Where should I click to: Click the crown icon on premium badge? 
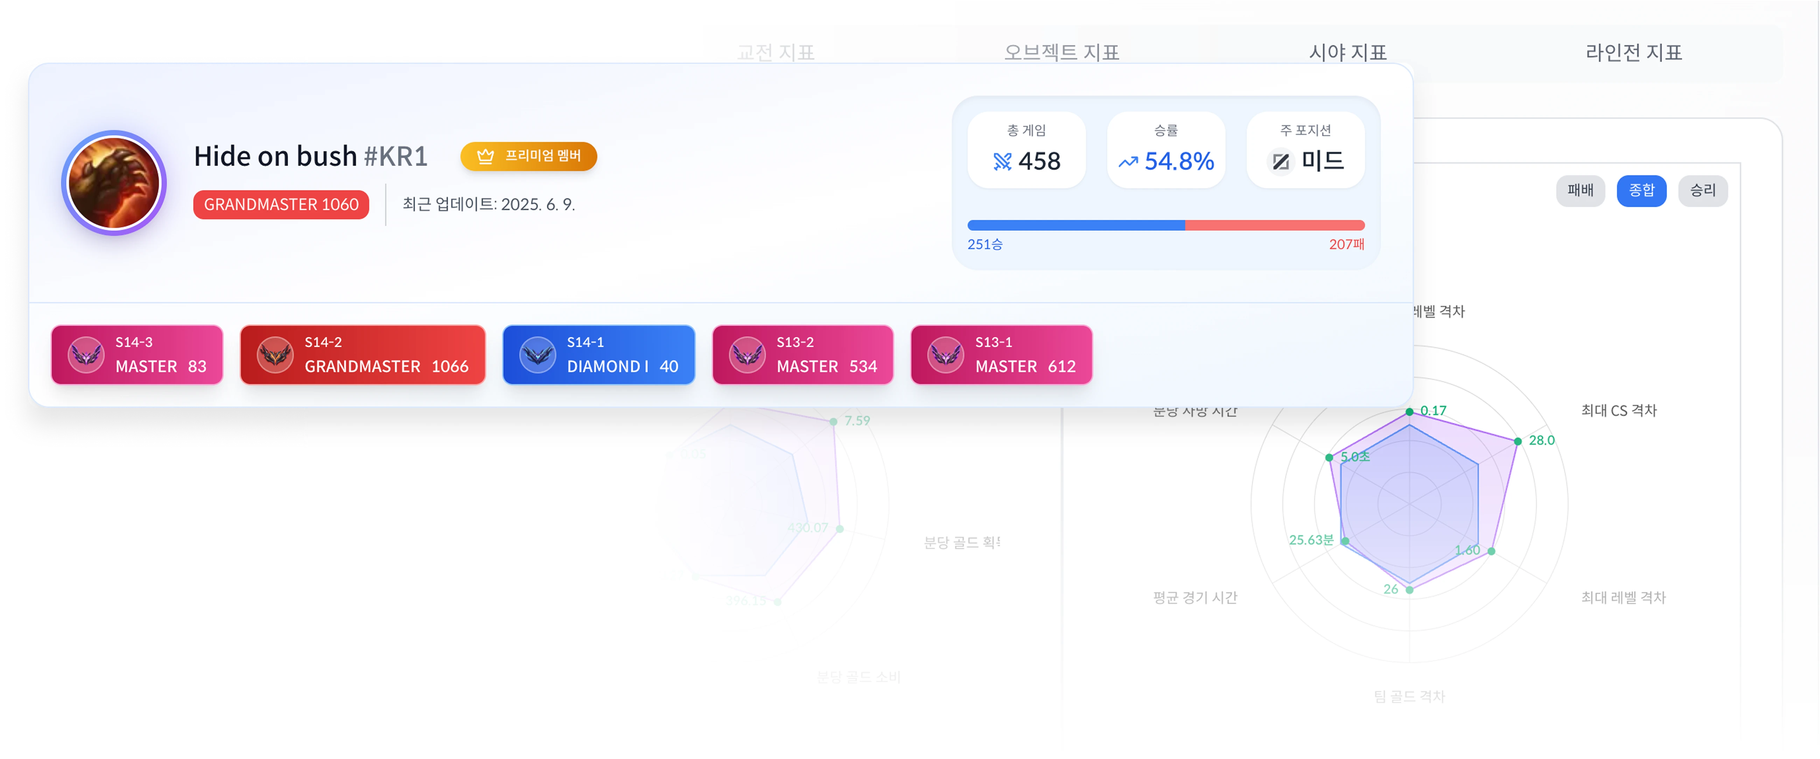[485, 156]
